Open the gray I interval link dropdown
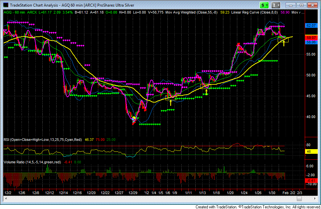 [276, 5]
